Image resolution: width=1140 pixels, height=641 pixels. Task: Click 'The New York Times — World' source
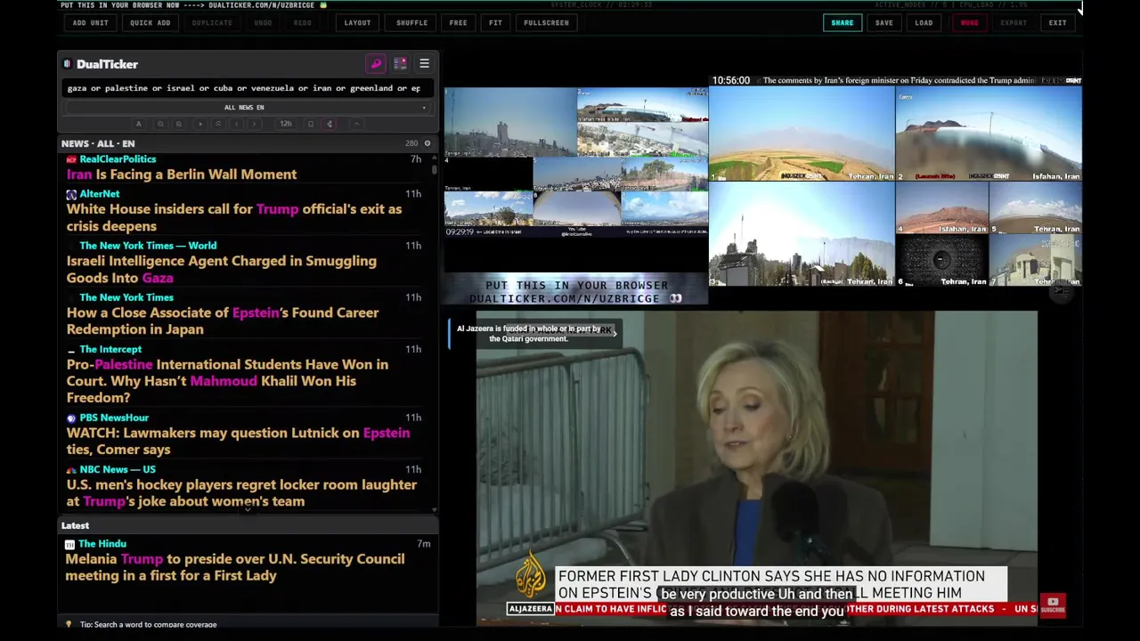(x=148, y=245)
